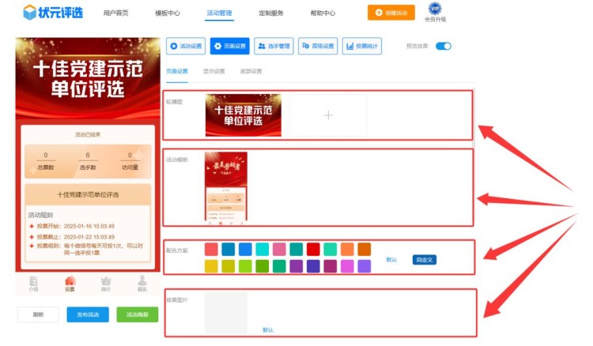This screenshot has width=593, height=346.
Task: Open 模板中心 in top navigation
Action: [167, 13]
